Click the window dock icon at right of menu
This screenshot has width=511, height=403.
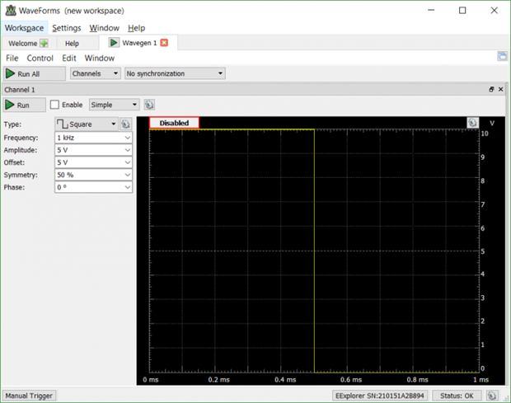coord(502,57)
